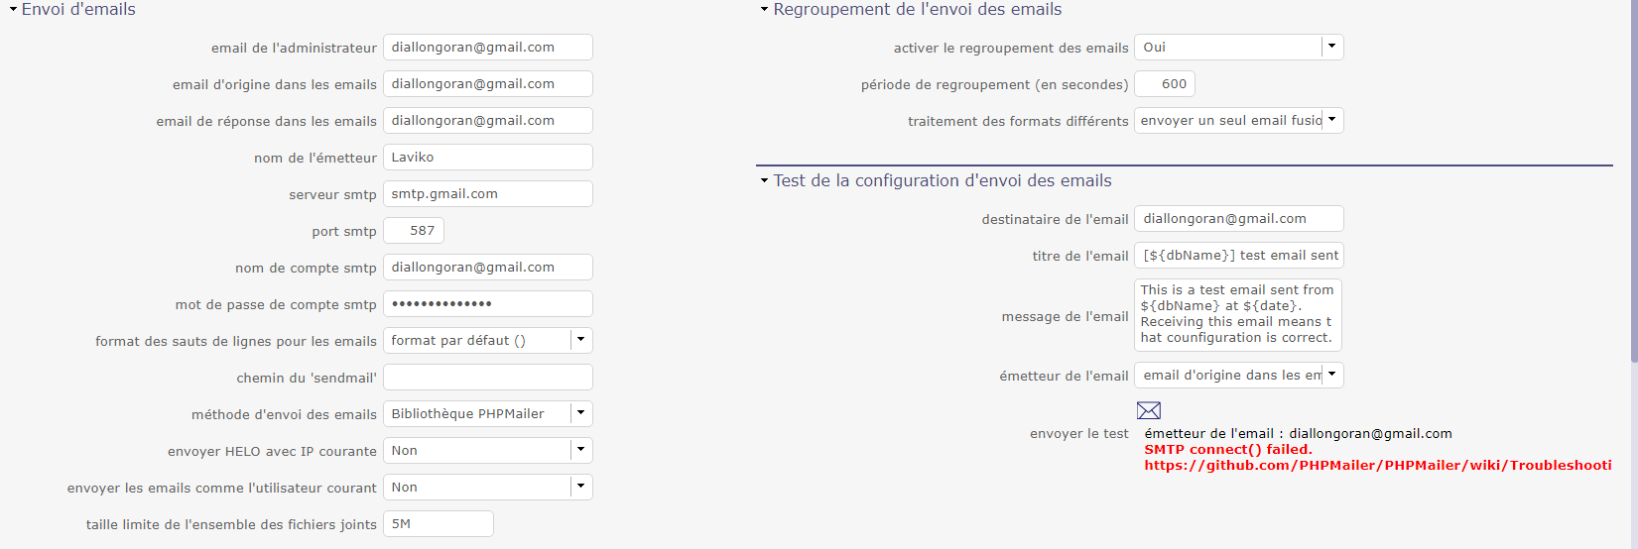Open the méthode d'envoi des emails dropdown
1638x549 pixels.
coord(580,413)
